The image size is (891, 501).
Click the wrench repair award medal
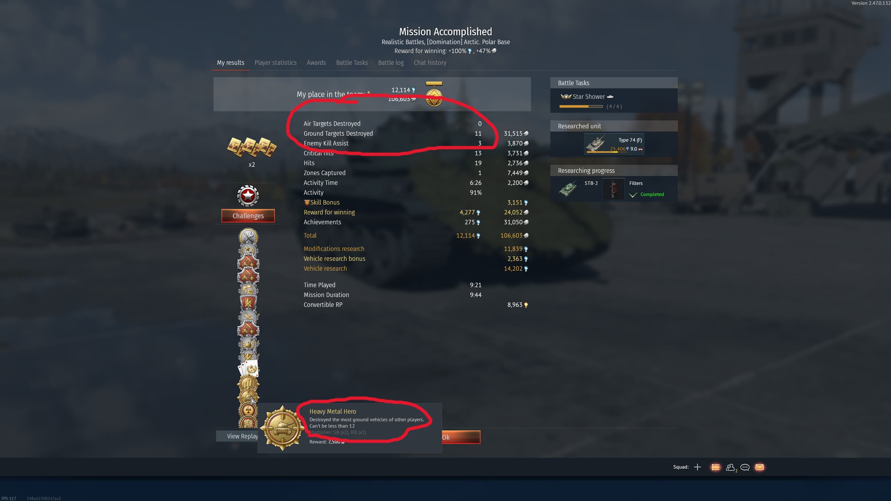pos(248,237)
